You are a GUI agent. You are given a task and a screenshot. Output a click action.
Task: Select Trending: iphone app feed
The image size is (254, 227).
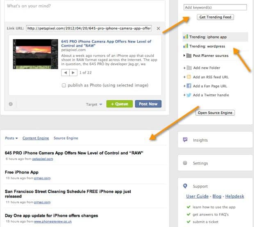(215, 37)
